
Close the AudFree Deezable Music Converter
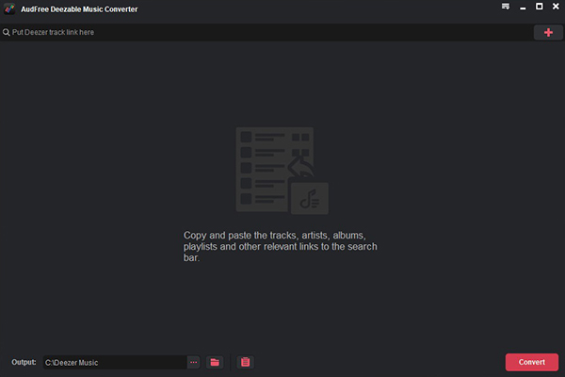coord(556,7)
